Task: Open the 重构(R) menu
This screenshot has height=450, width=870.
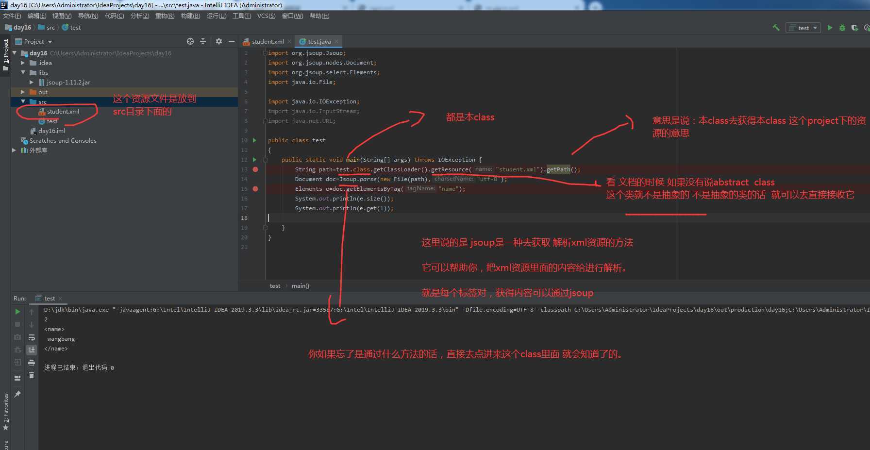Action: click(165, 16)
